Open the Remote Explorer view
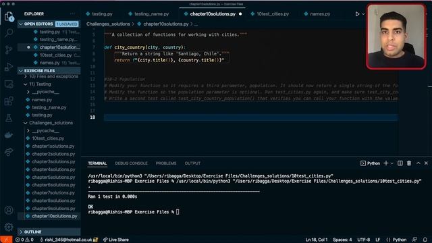432x243 pixels. pyautogui.click(x=9, y=84)
